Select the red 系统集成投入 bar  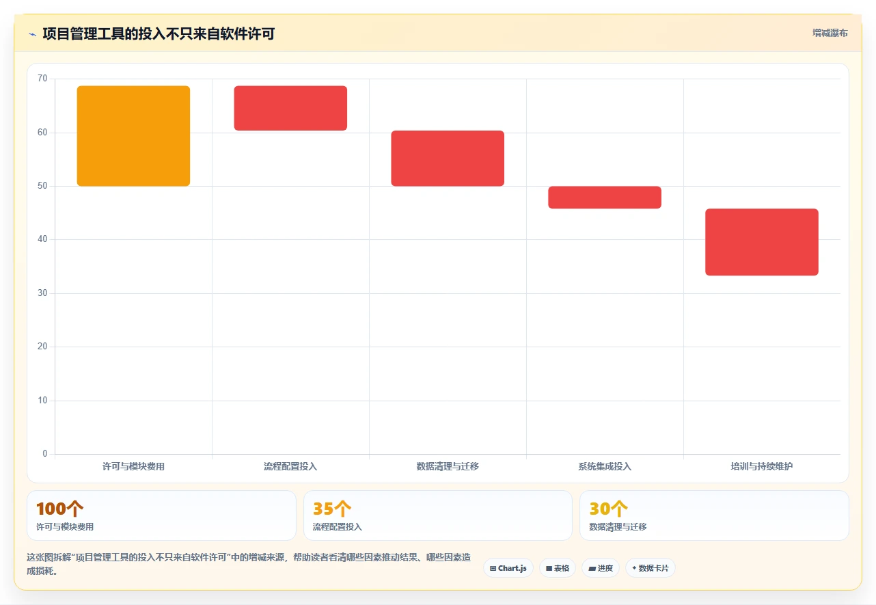(x=605, y=197)
